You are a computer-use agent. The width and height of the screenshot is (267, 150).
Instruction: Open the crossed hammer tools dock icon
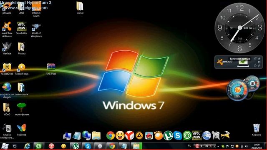coord(226,135)
